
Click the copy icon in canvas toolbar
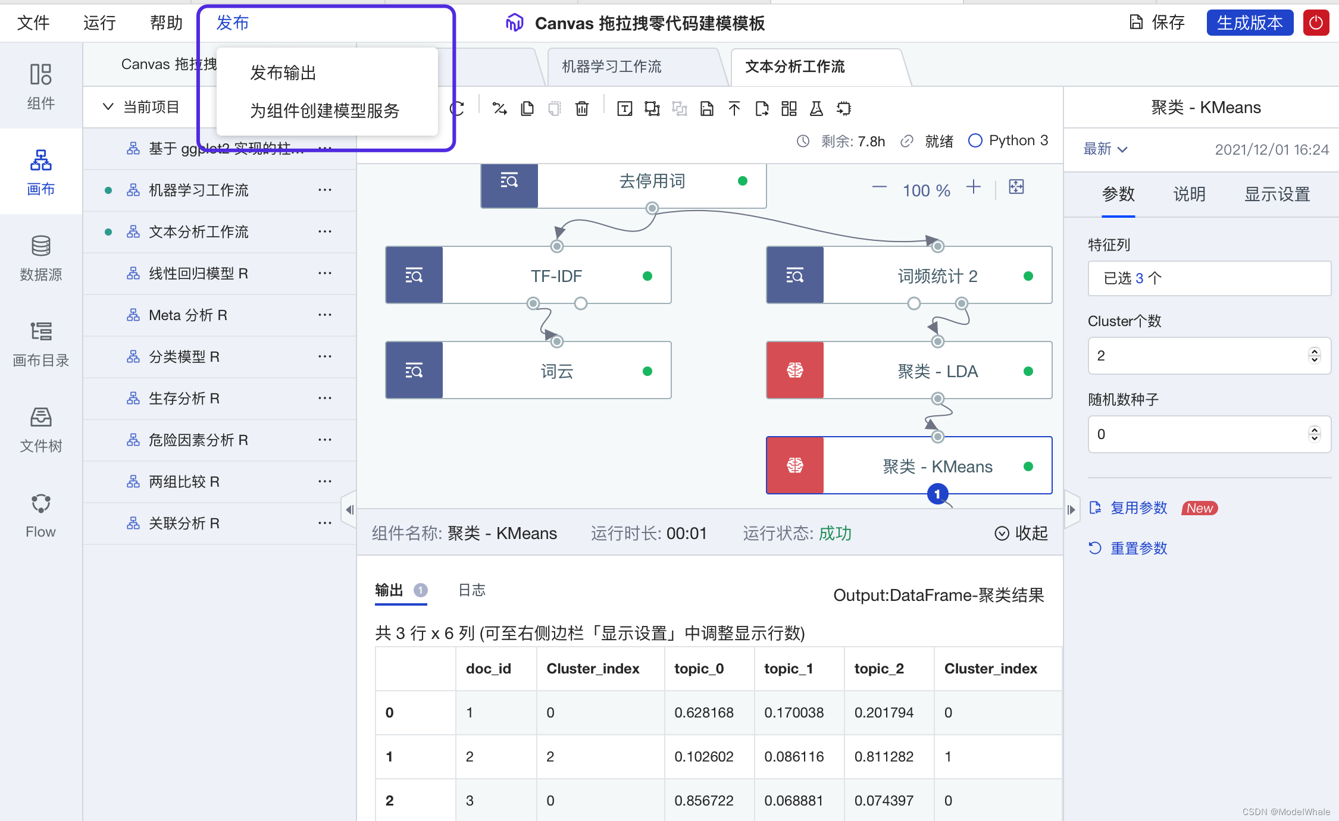pyautogui.click(x=527, y=108)
